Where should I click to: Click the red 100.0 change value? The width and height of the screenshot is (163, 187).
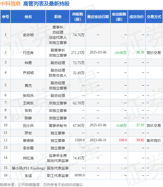[123, 140]
